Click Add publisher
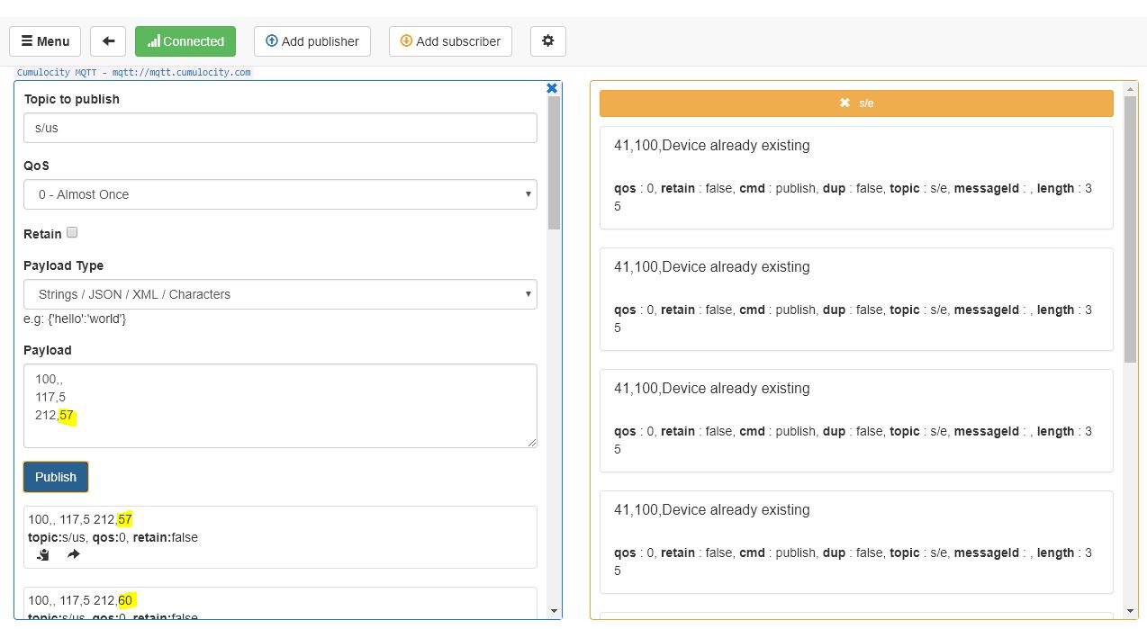The height and width of the screenshot is (629, 1147). 312,41
